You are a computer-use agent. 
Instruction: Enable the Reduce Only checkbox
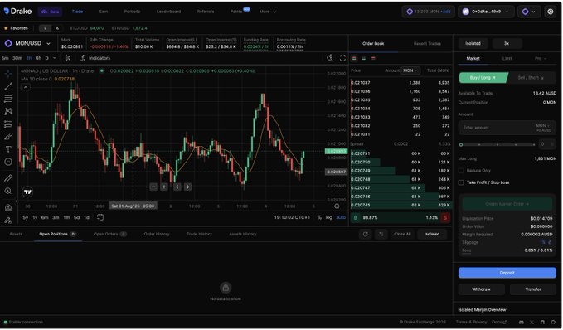[x=461, y=171]
